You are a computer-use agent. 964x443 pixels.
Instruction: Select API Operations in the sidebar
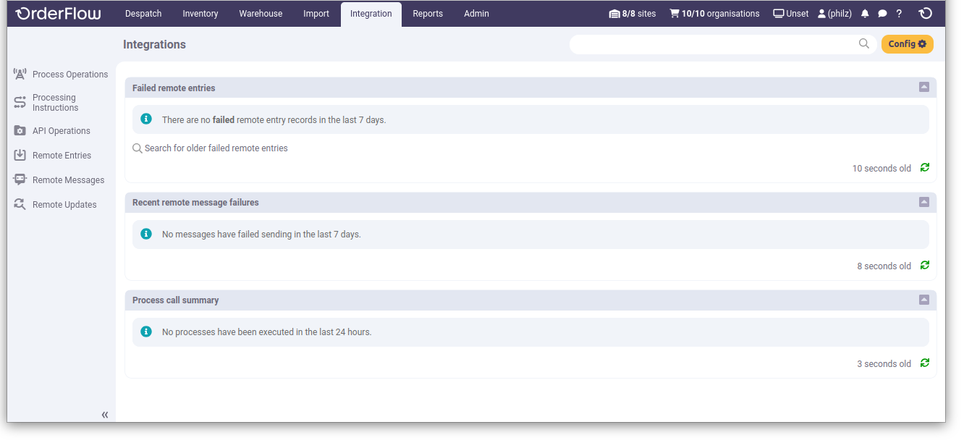[x=61, y=130]
